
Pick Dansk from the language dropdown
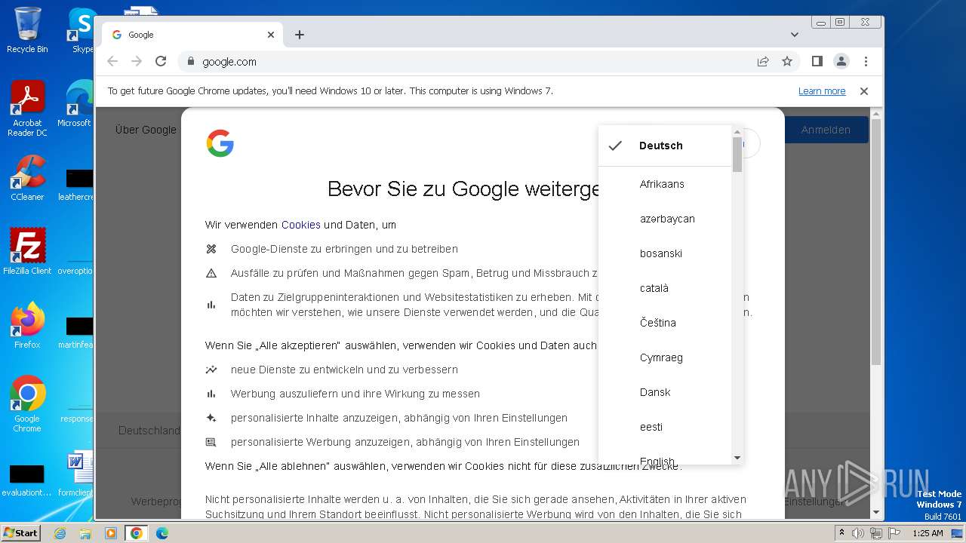coord(665,392)
